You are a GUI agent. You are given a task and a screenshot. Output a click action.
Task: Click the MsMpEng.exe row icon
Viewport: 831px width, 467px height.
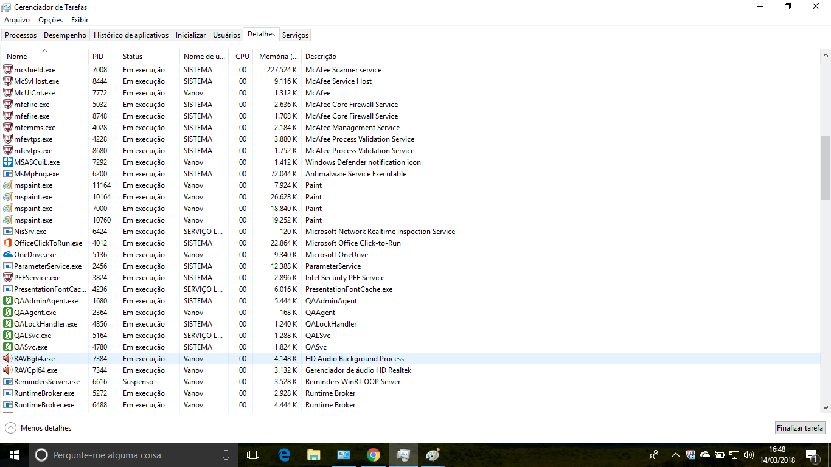[x=8, y=174]
